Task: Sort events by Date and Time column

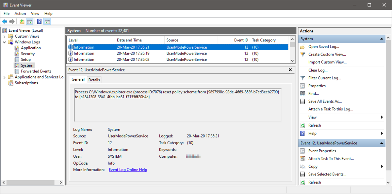Action: coord(139,40)
